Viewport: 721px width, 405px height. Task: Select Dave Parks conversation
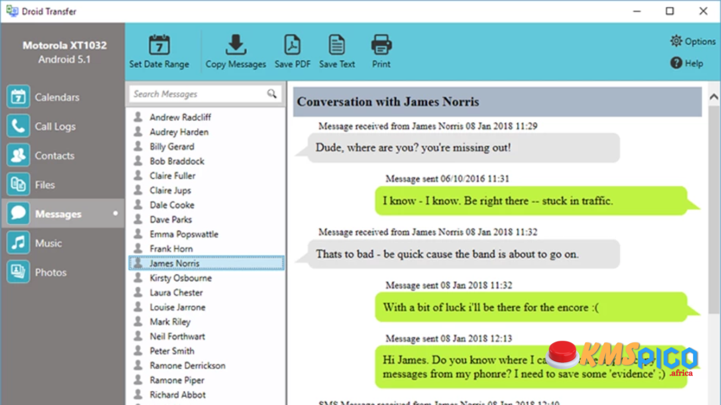(x=171, y=219)
